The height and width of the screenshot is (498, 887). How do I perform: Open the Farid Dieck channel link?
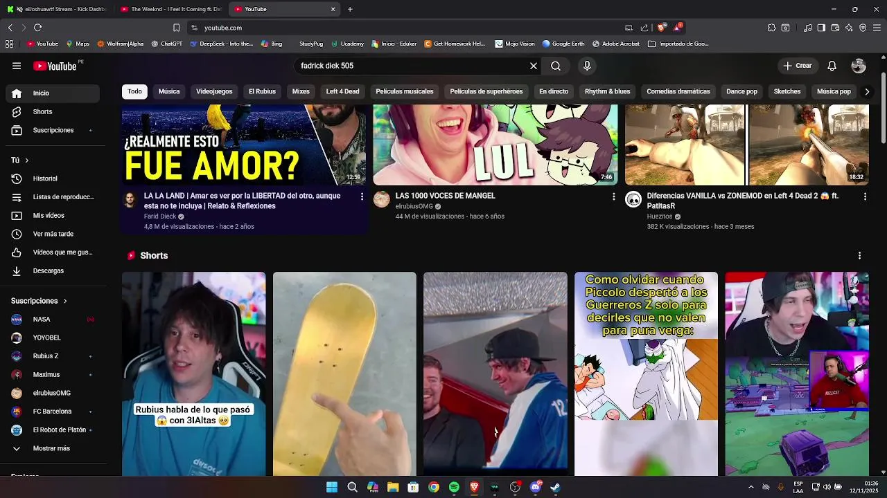pos(160,216)
